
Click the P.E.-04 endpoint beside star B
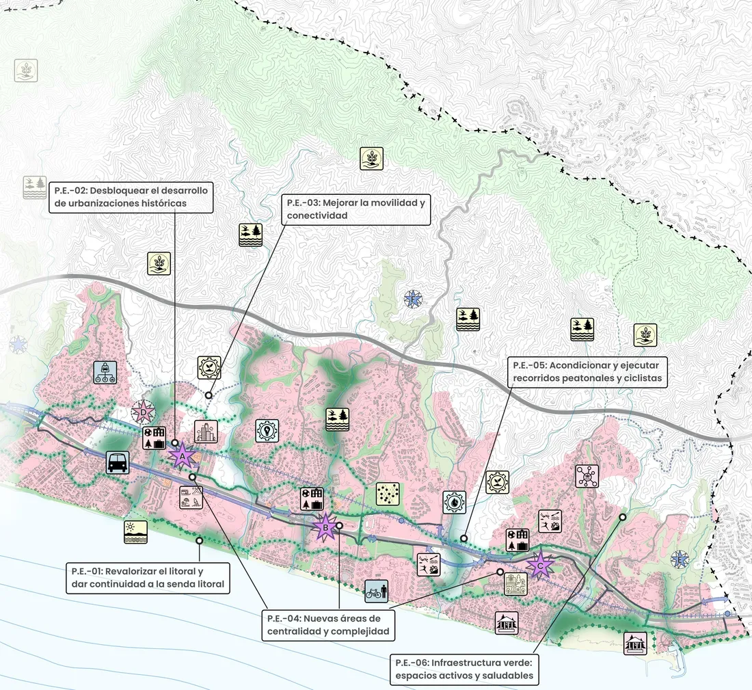click(339, 525)
